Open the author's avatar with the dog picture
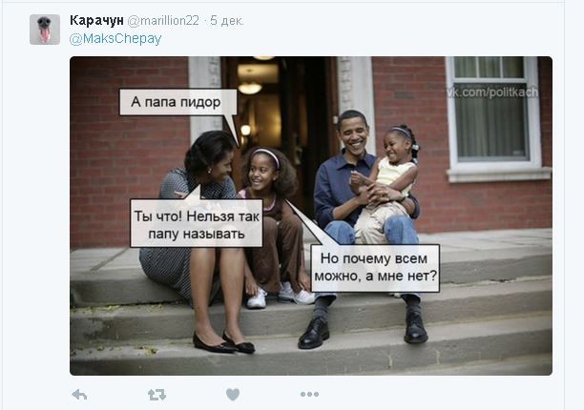Image resolution: width=584 pixels, height=410 pixels. click(45, 30)
